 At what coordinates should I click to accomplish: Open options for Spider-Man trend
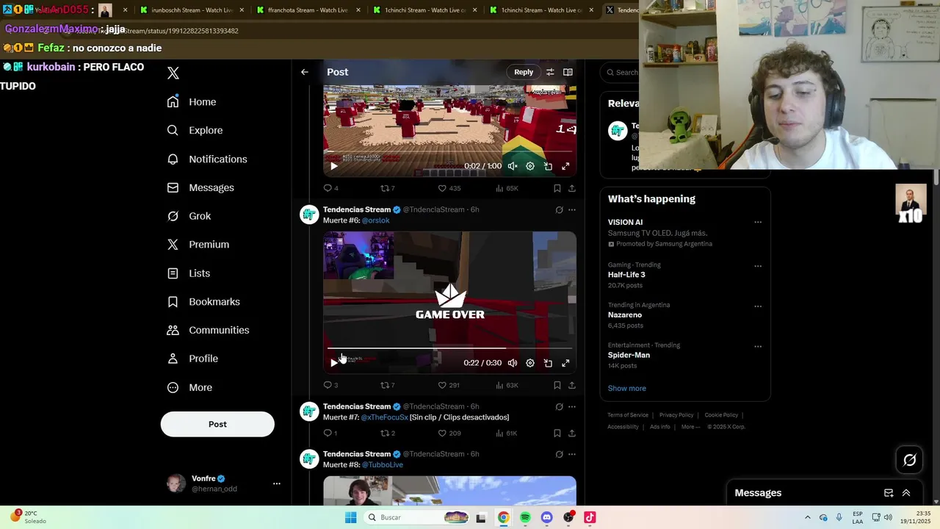point(758,346)
